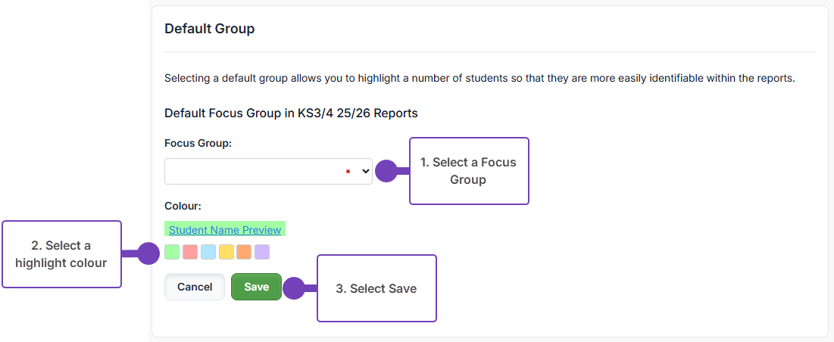Click the '1. Select a Focus Group' callout
Screen dimensions: 834x342
point(468,171)
